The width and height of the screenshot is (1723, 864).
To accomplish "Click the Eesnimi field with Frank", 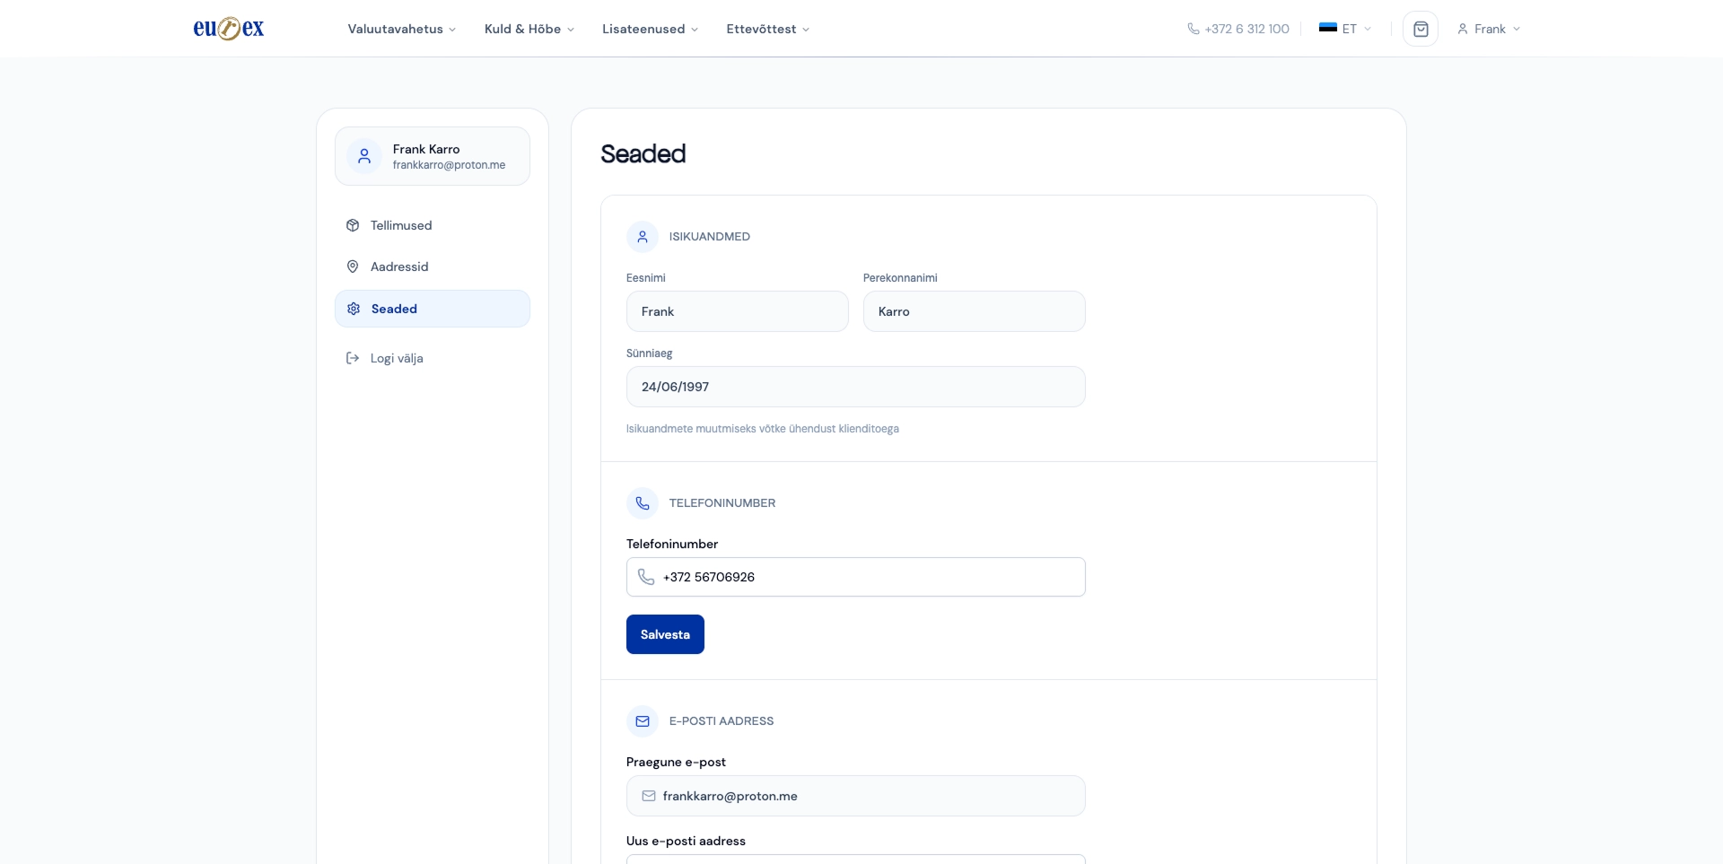I will 738,311.
